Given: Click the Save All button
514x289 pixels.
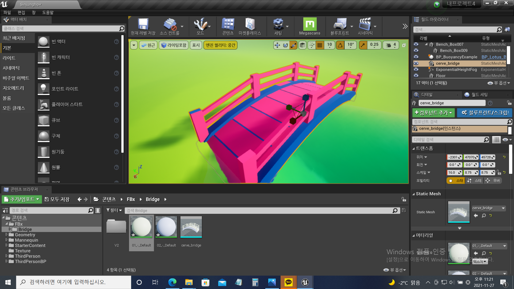Looking at the screenshot, I should coord(57,199).
